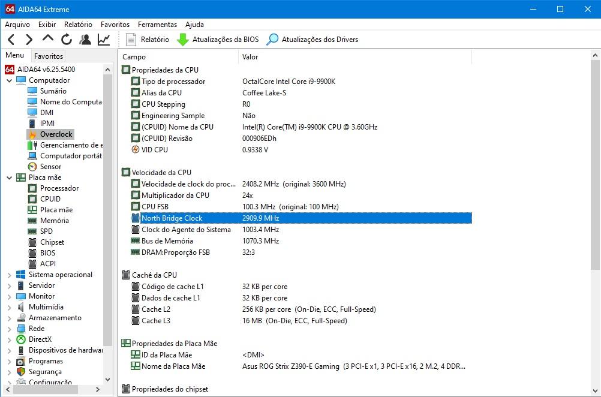Click the Relatório report toolbar button
The image size is (601, 397).
click(x=147, y=40)
